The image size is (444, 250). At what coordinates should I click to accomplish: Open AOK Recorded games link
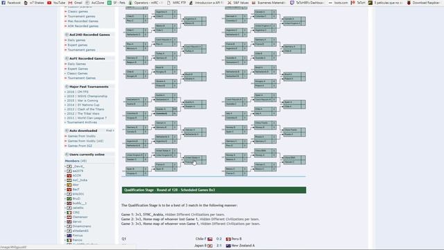pyautogui.click(x=83, y=26)
